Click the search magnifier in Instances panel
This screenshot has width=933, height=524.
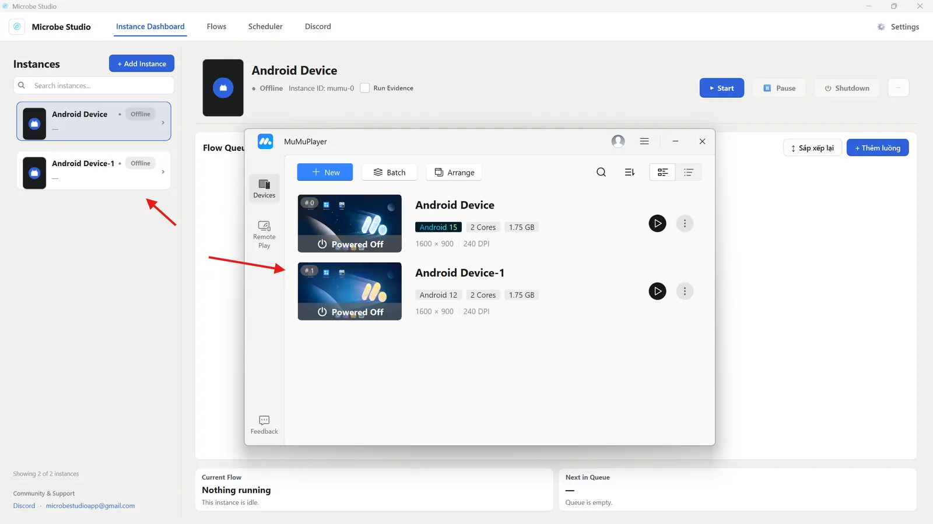tap(22, 86)
